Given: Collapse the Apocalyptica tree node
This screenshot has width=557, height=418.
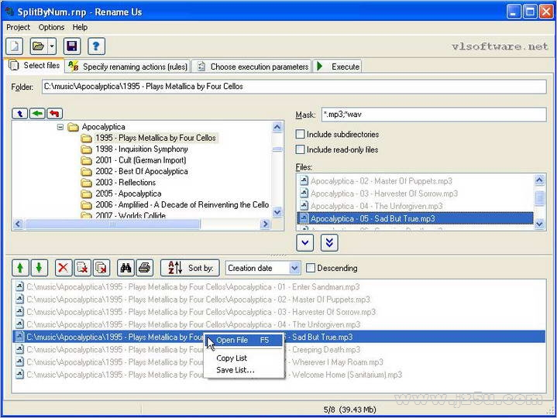Looking at the screenshot, I should (60, 127).
